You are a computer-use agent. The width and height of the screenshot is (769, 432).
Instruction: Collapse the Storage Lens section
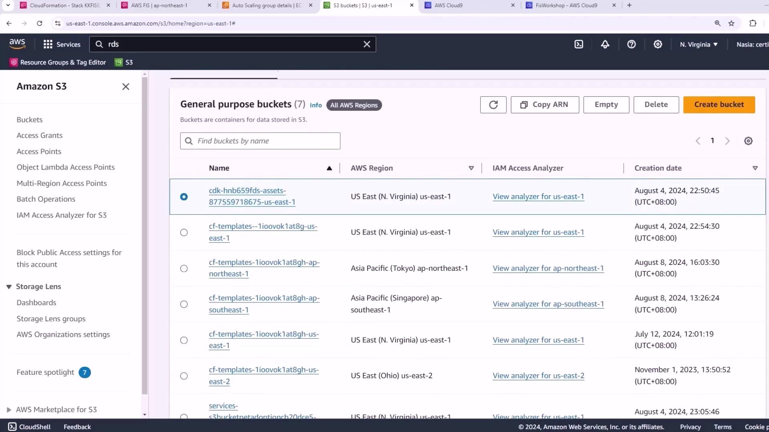click(x=9, y=287)
